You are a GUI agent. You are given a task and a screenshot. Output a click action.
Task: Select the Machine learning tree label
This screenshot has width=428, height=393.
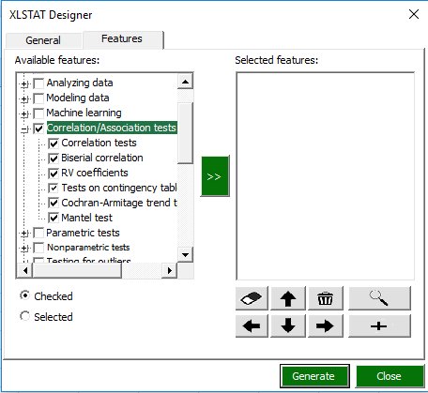coord(84,113)
